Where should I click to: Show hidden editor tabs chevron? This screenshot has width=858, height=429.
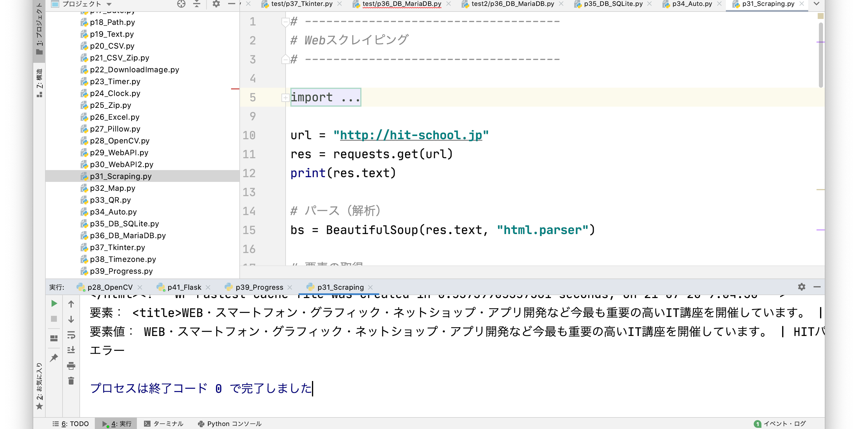[x=816, y=4]
